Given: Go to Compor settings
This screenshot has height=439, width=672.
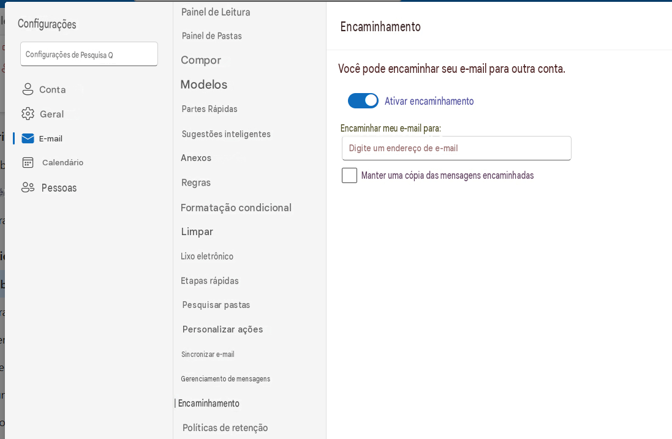Looking at the screenshot, I should (x=201, y=60).
